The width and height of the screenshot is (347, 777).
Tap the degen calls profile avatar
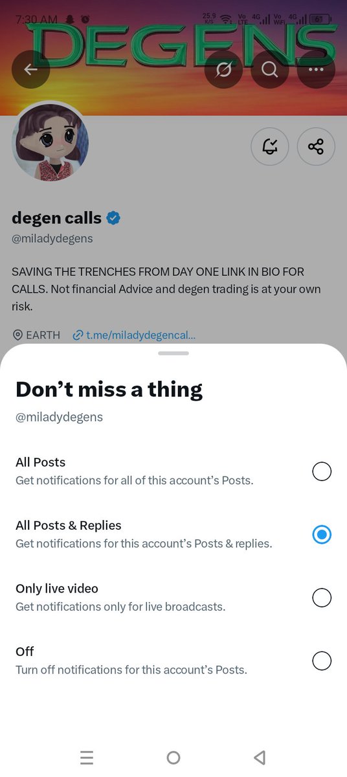(x=50, y=142)
